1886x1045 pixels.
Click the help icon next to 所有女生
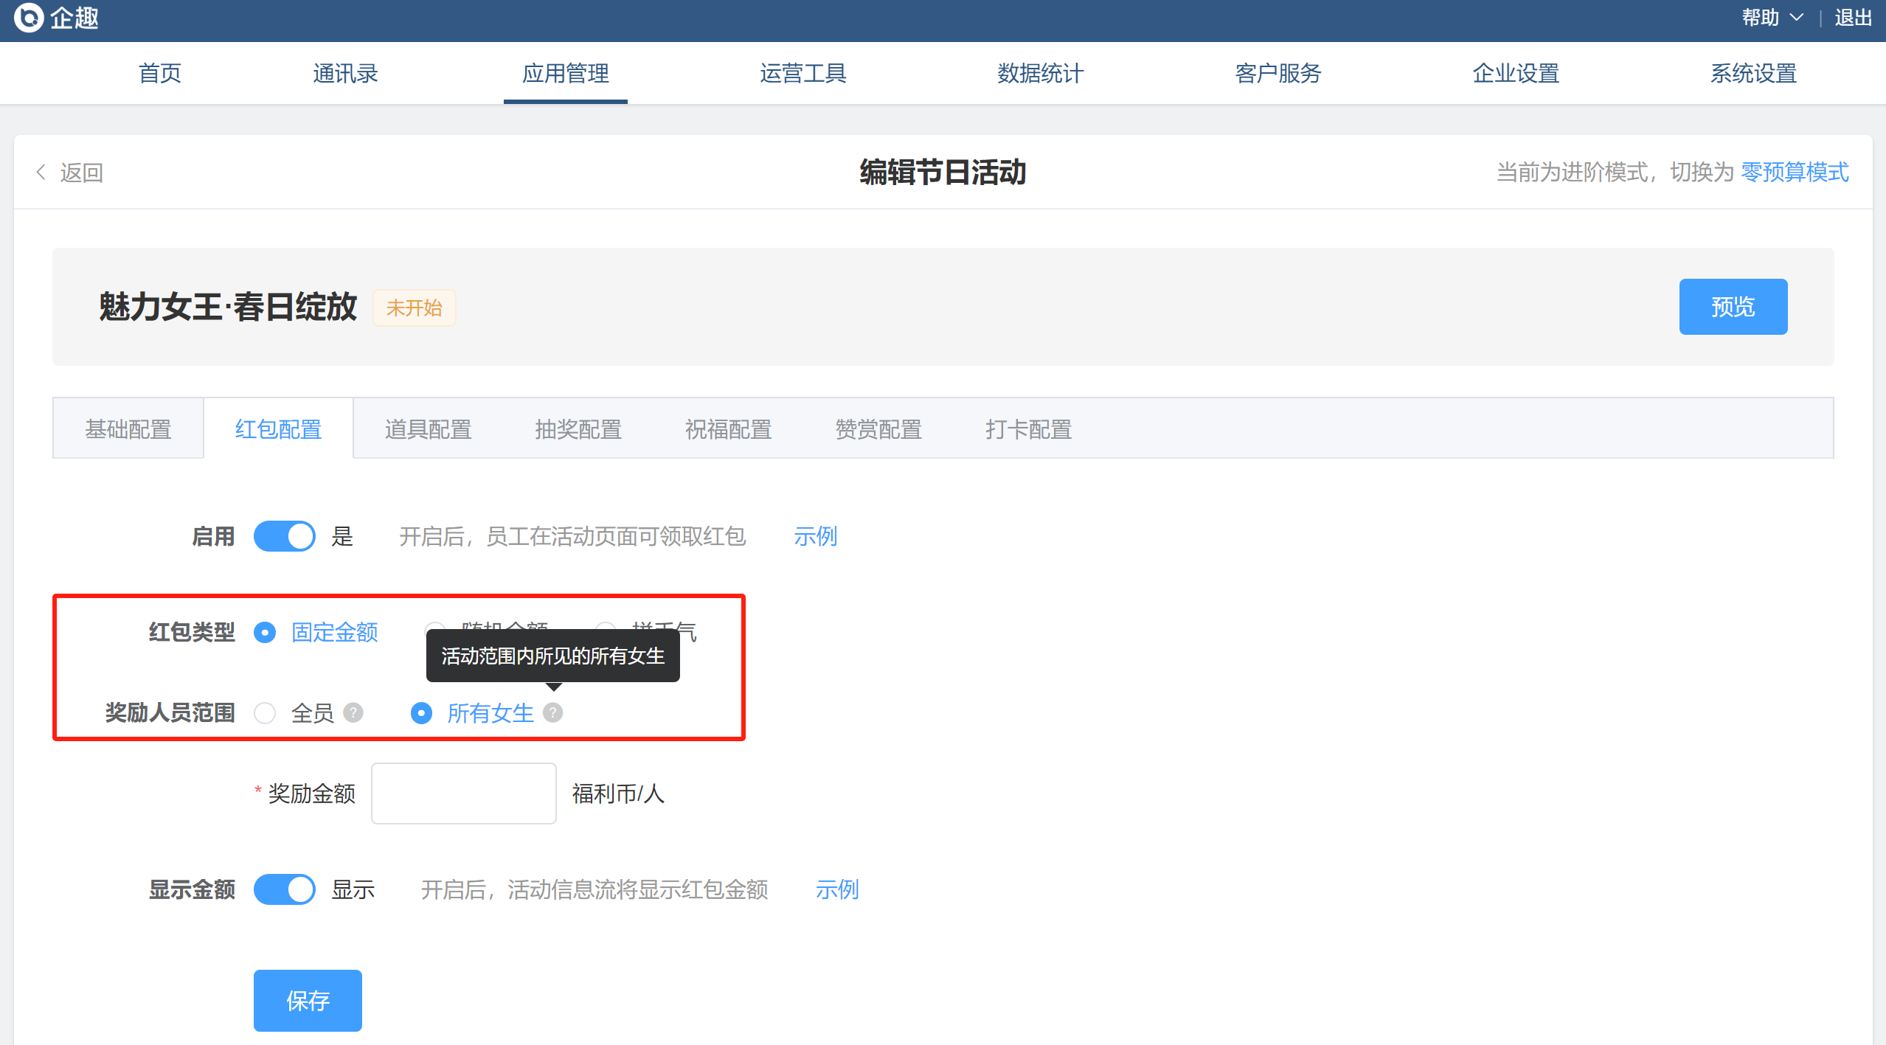552,712
